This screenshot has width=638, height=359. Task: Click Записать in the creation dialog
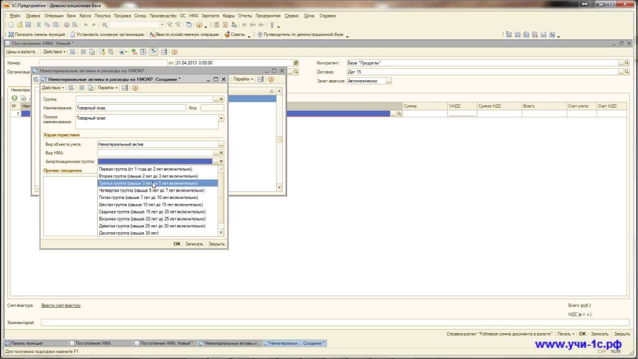[x=194, y=244]
